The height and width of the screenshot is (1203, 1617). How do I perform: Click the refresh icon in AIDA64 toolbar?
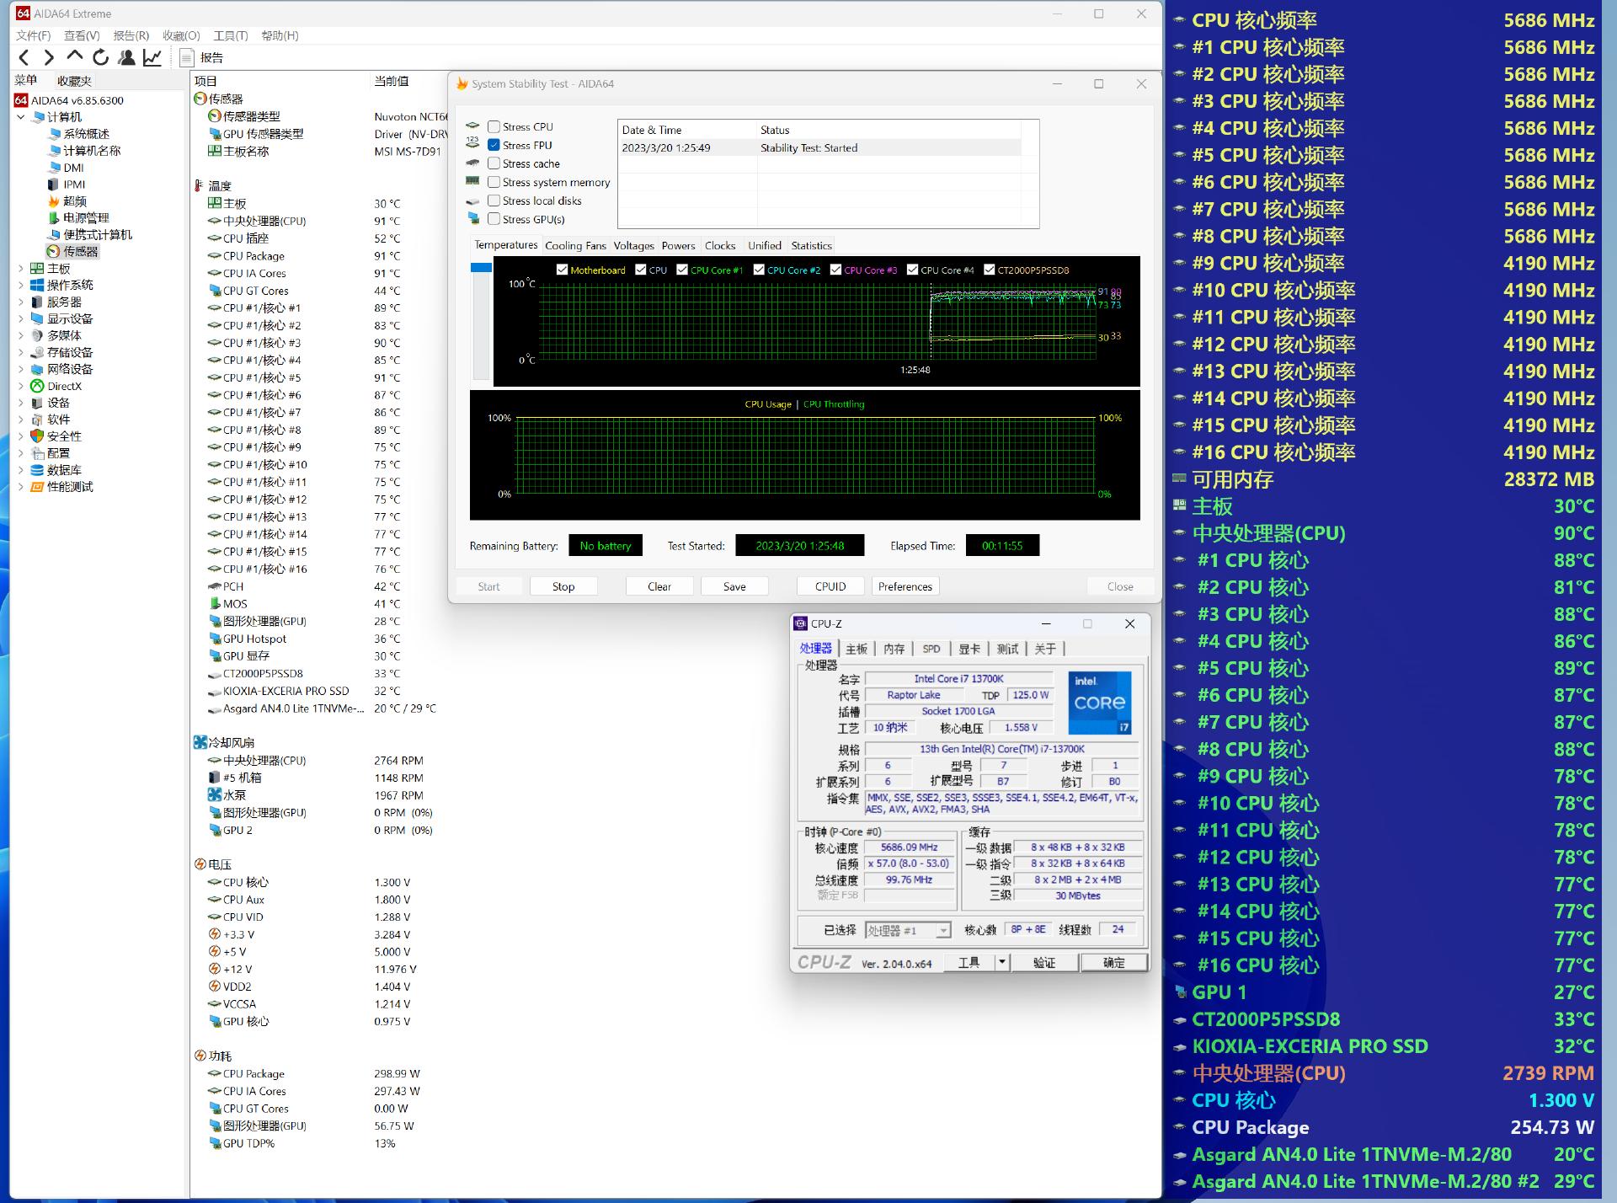point(100,57)
